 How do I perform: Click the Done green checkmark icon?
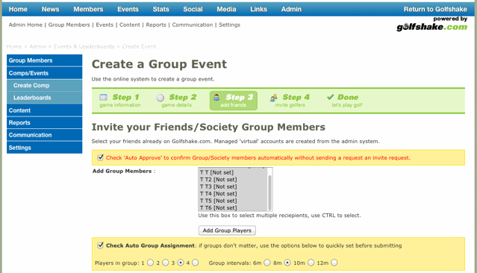pyautogui.click(x=331, y=97)
